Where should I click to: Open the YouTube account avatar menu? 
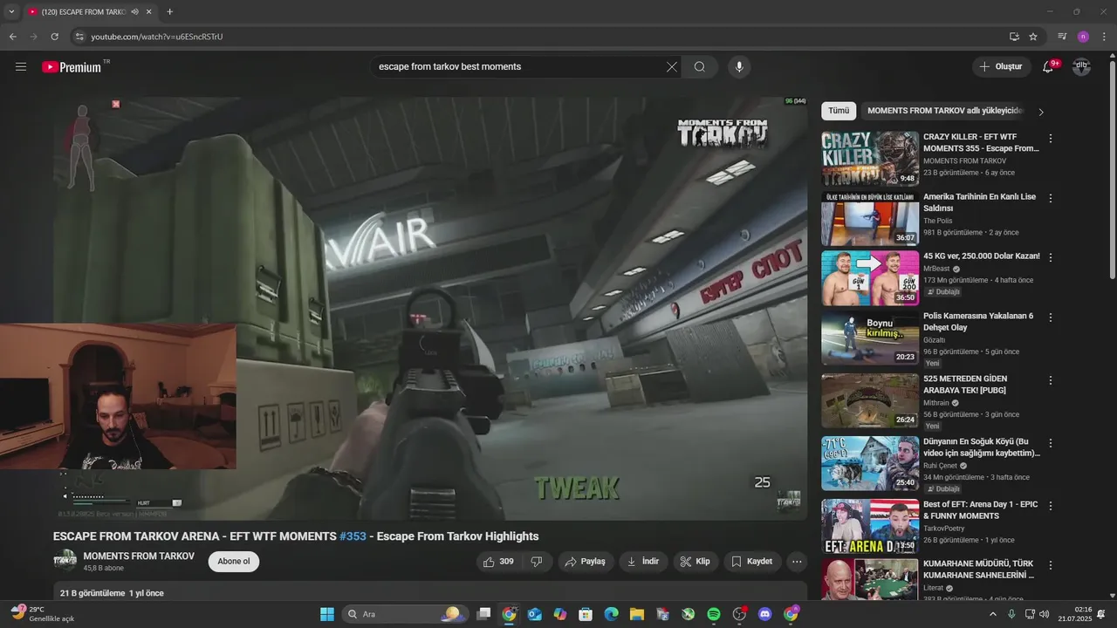[1081, 66]
